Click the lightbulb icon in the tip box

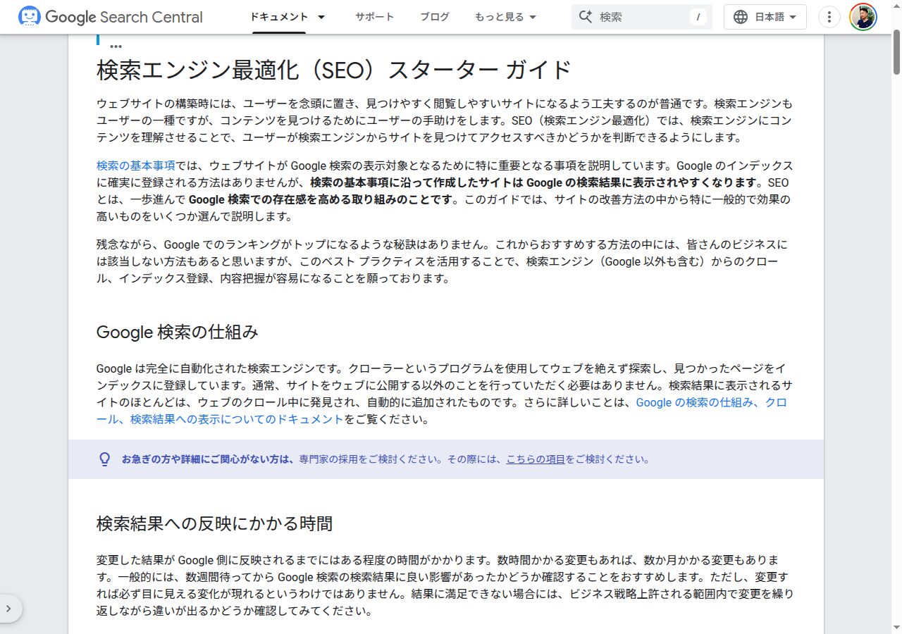point(104,458)
